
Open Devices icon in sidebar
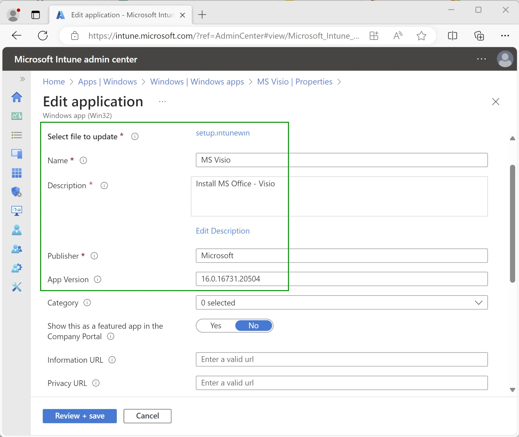[17, 154]
